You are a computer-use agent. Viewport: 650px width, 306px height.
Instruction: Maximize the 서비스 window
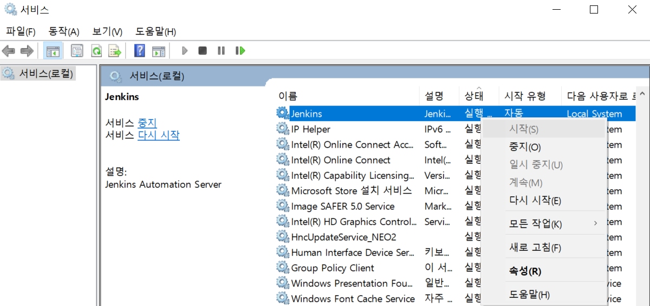point(594,10)
